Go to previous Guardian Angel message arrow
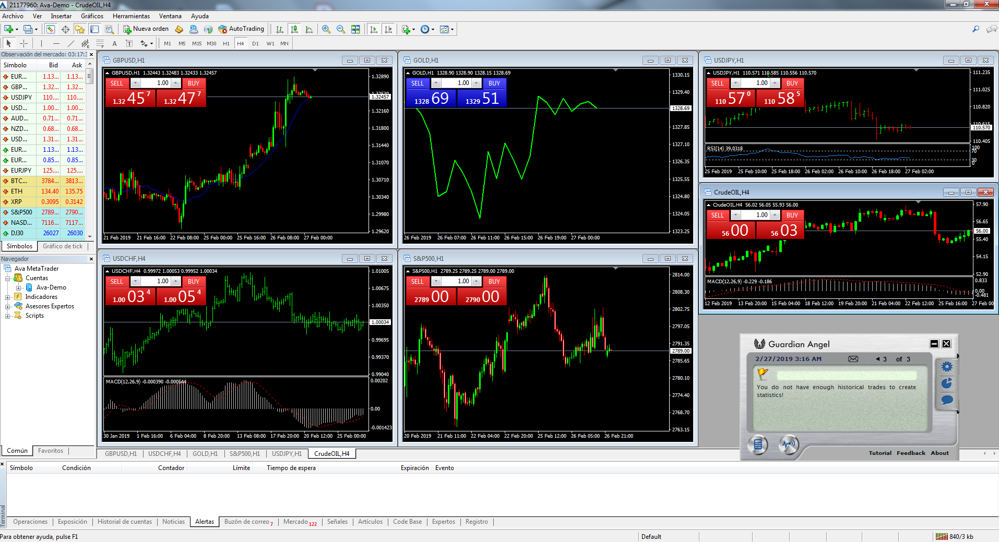This screenshot has height=542, width=999. (877, 359)
